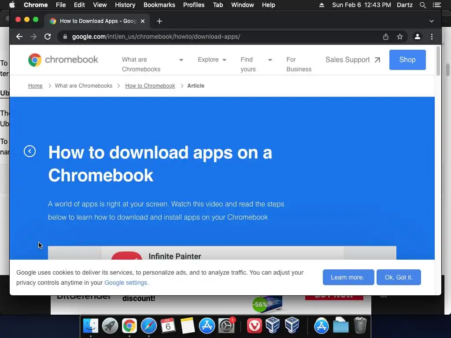Open the Bookmarks menu
Viewport: 451px width, 338px height.
(159, 5)
